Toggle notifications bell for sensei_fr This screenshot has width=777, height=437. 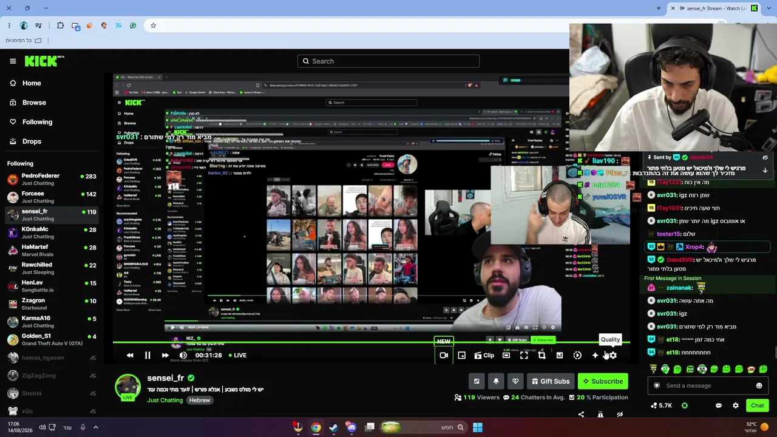496,381
